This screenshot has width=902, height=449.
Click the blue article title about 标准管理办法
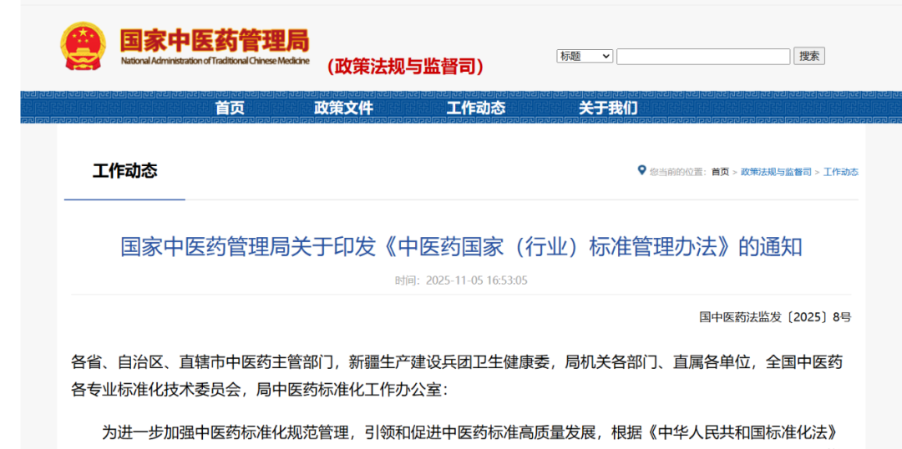click(x=461, y=247)
